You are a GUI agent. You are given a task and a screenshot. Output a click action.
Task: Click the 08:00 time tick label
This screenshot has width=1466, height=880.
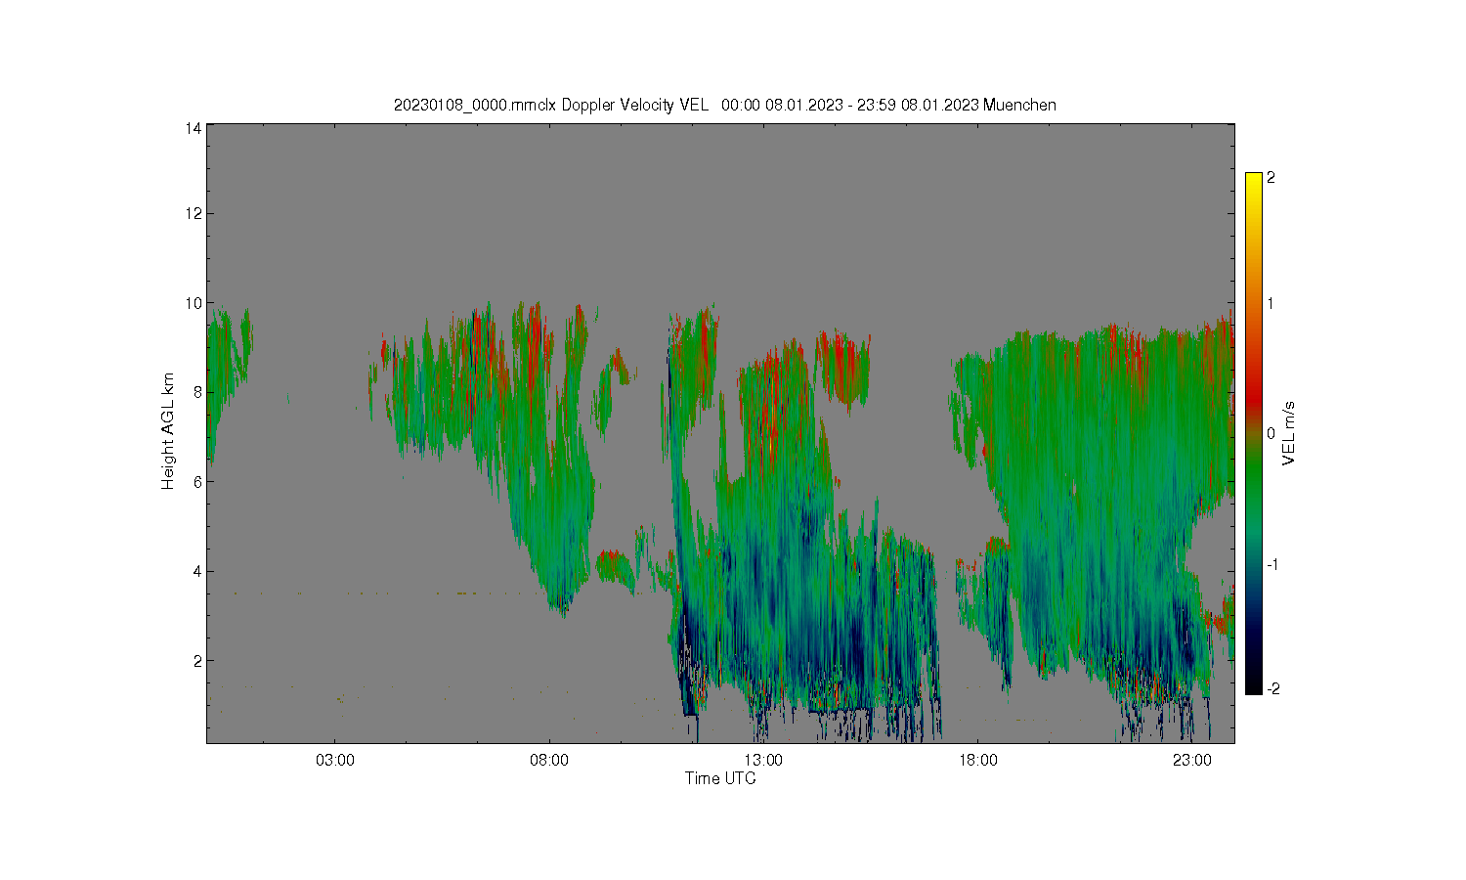(549, 760)
